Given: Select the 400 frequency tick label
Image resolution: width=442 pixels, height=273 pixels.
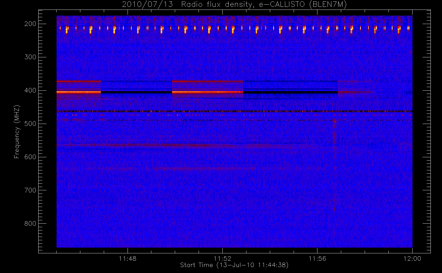Looking at the screenshot, I should [x=30, y=90].
